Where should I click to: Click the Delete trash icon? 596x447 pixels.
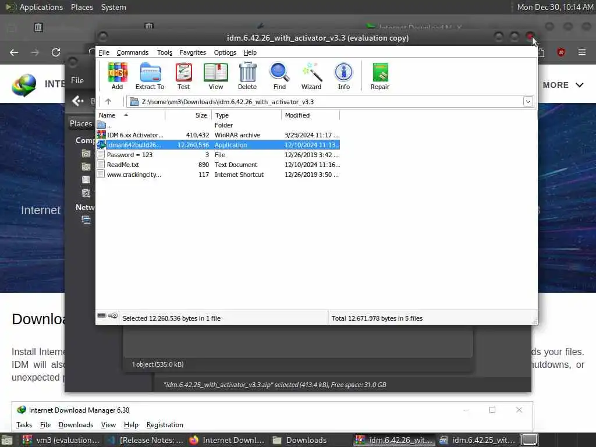(x=247, y=76)
